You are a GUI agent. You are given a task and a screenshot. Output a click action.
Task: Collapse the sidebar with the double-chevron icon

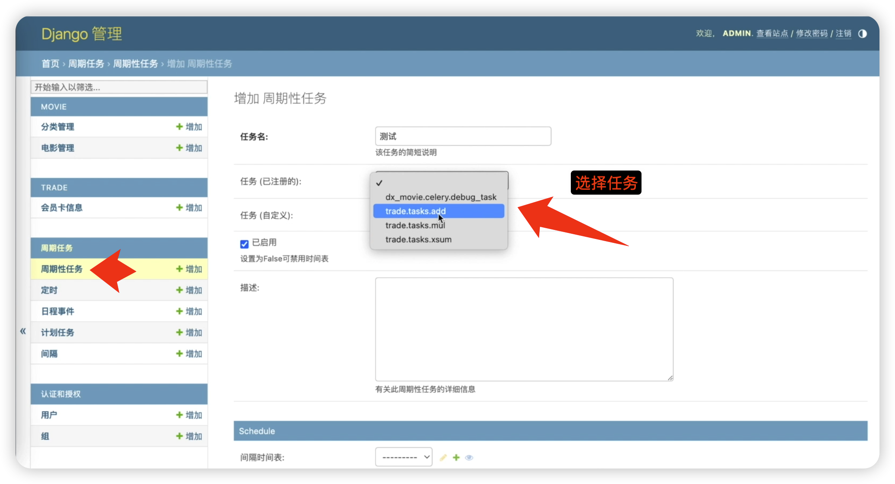coord(23,331)
